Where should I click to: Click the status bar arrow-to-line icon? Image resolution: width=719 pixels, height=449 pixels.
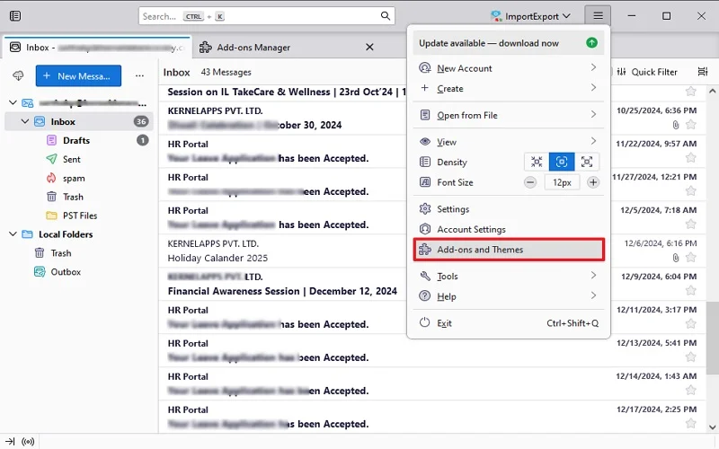click(x=10, y=442)
